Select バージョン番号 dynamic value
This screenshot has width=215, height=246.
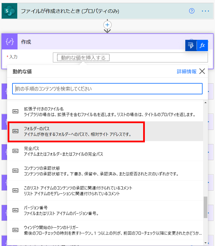(105, 210)
